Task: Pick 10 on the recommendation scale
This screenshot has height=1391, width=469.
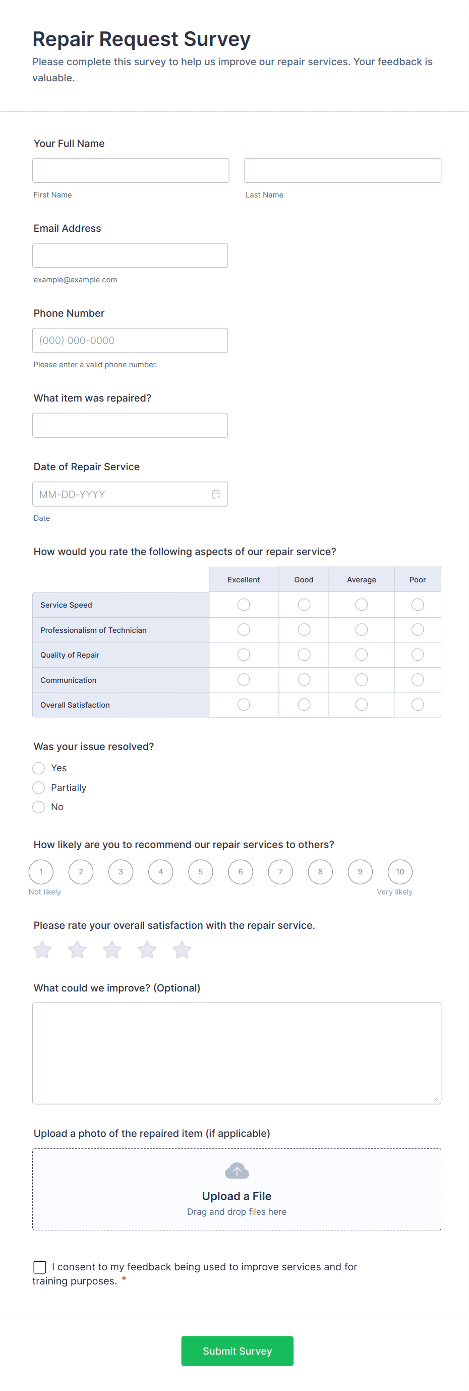Action: click(400, 872)
